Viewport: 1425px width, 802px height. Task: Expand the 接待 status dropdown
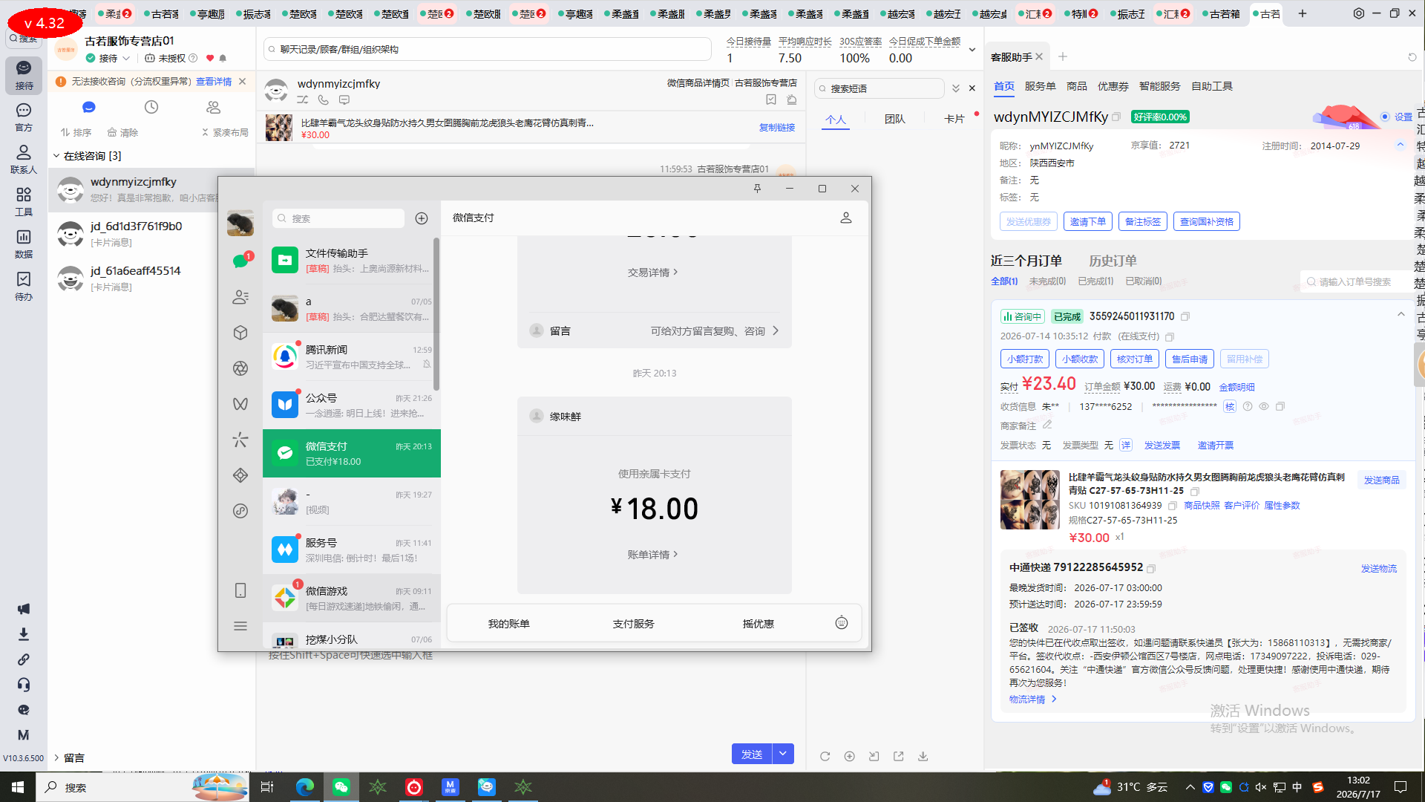click(126, 58)
